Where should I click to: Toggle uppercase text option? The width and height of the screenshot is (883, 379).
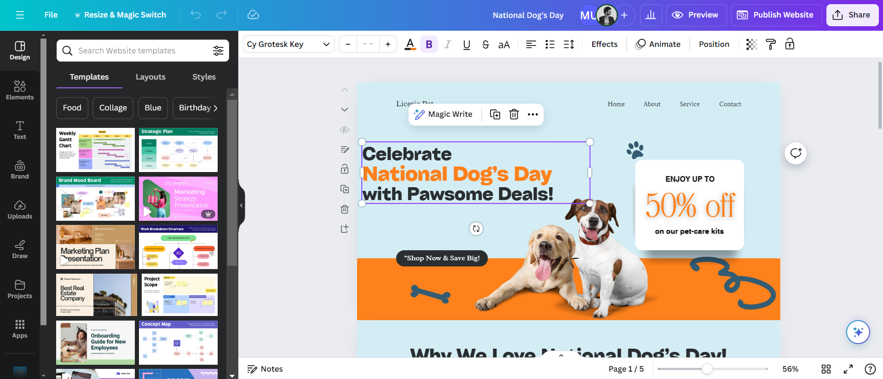point(504,44)
